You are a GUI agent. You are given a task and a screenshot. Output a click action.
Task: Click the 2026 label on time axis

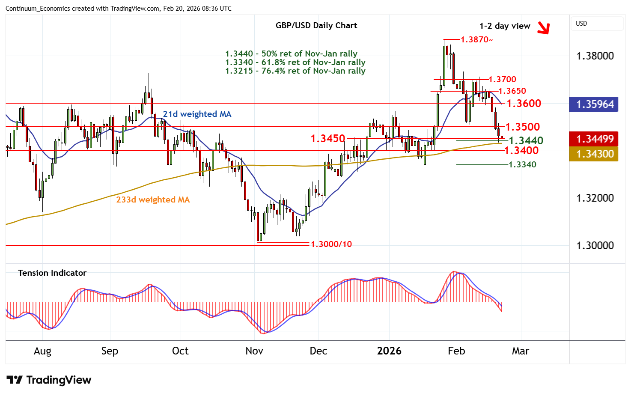389,351
